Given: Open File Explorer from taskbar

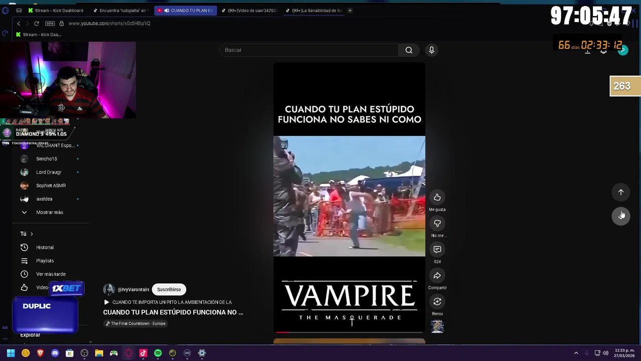Looking at the screenshot, I should pyautogui.click(x=99, y=353).
